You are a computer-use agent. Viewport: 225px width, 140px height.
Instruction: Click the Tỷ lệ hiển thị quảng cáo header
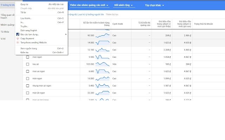(x=144, y=24)
